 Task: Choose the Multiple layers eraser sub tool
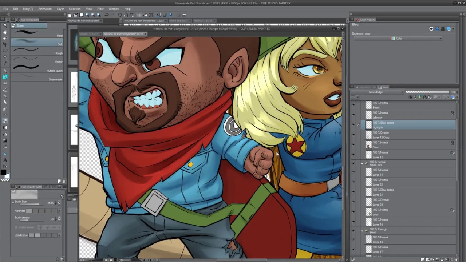pyautogui.click(x=37, y=68)
